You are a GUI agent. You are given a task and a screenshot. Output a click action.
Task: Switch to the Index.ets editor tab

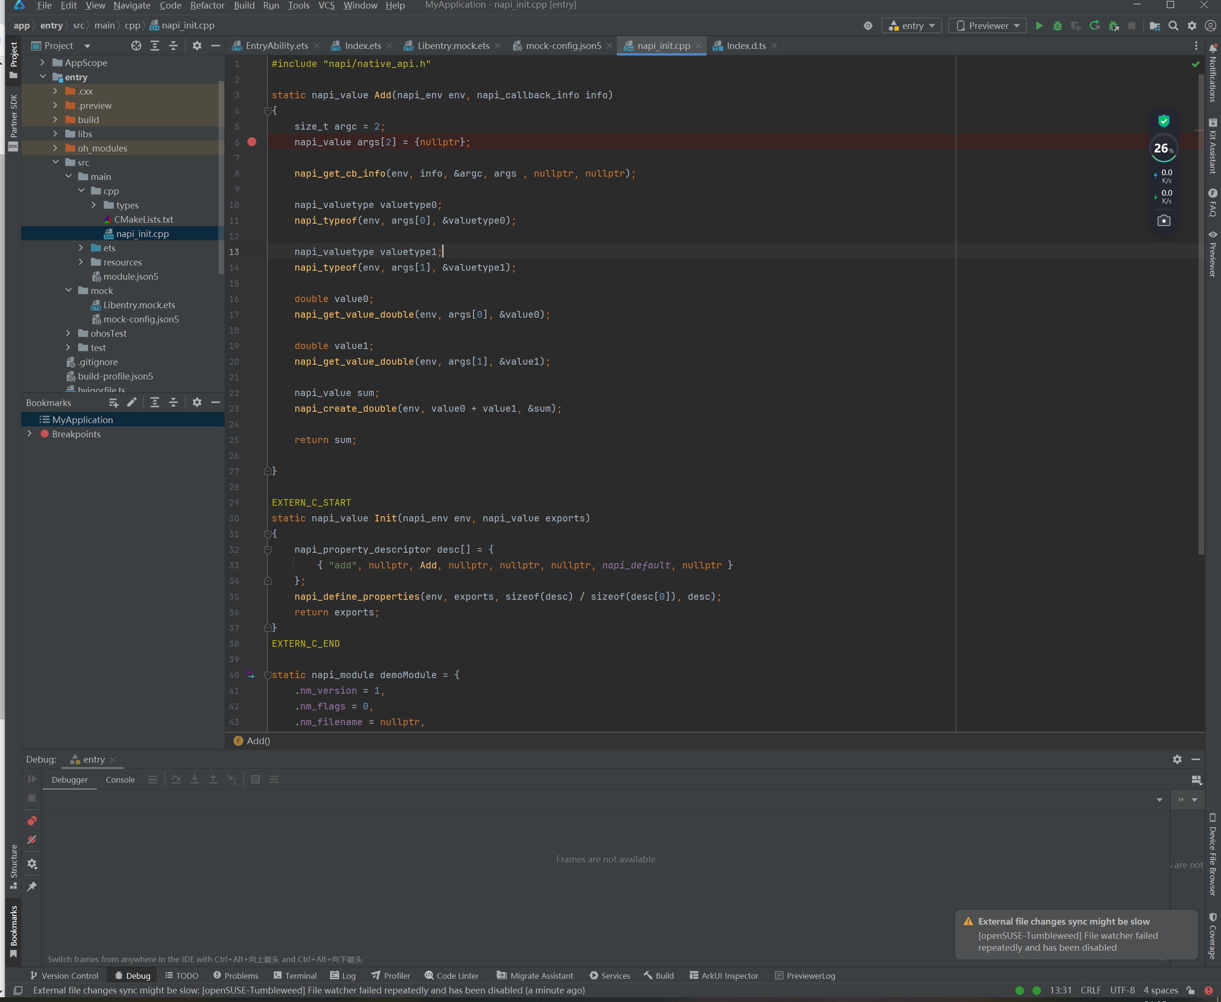[362, 46]
